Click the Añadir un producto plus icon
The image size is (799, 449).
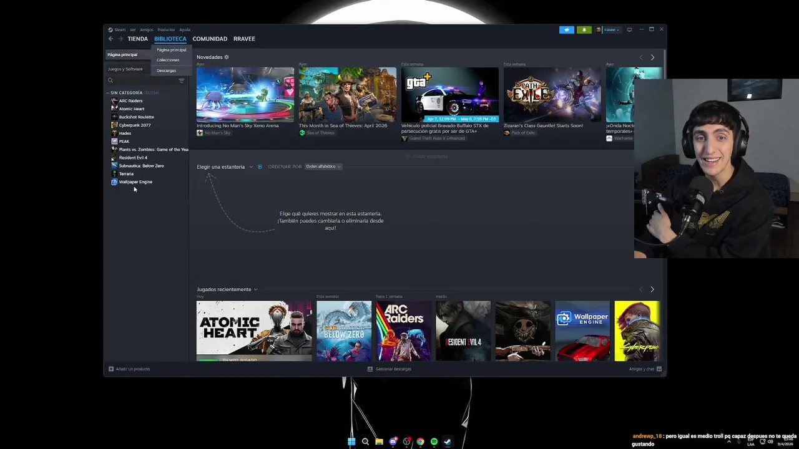[111, 369]
